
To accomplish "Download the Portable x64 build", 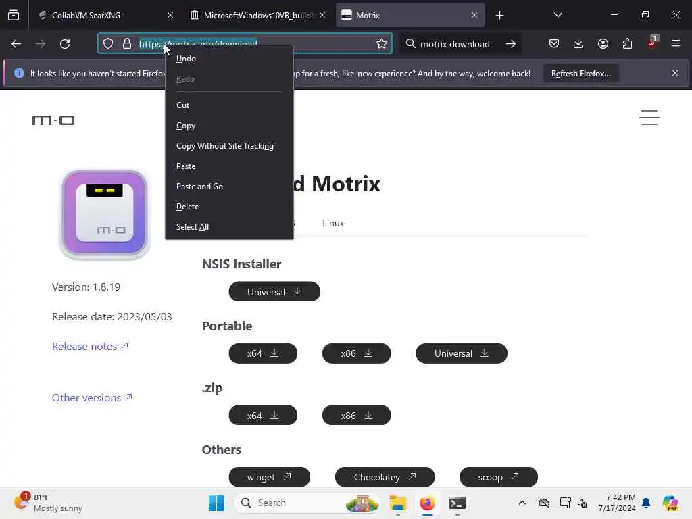I will pyautogui.click(x=263, y=353).
